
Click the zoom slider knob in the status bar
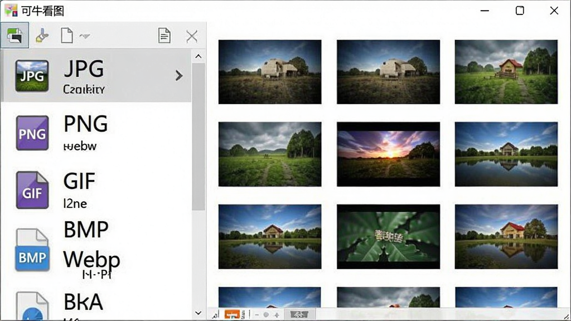[266, 315]
